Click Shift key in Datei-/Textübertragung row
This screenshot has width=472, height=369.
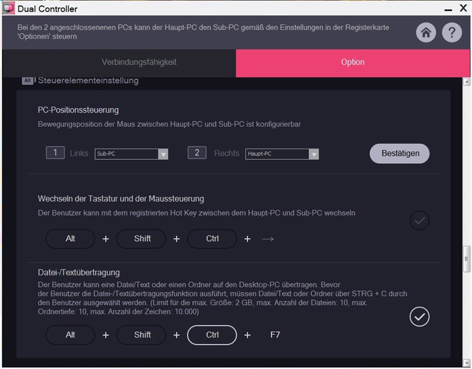pos(141,335)
